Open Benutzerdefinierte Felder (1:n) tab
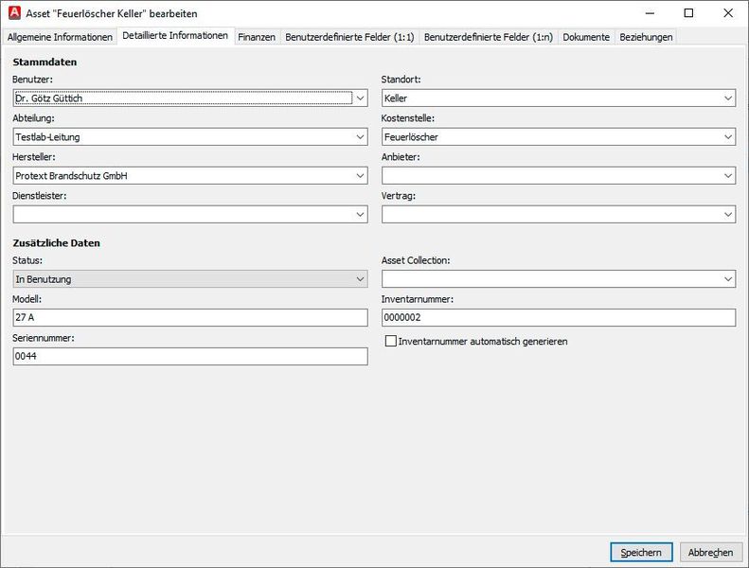 click(489, 37)
